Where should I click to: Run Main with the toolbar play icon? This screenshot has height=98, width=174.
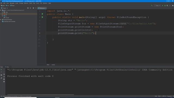163,5
